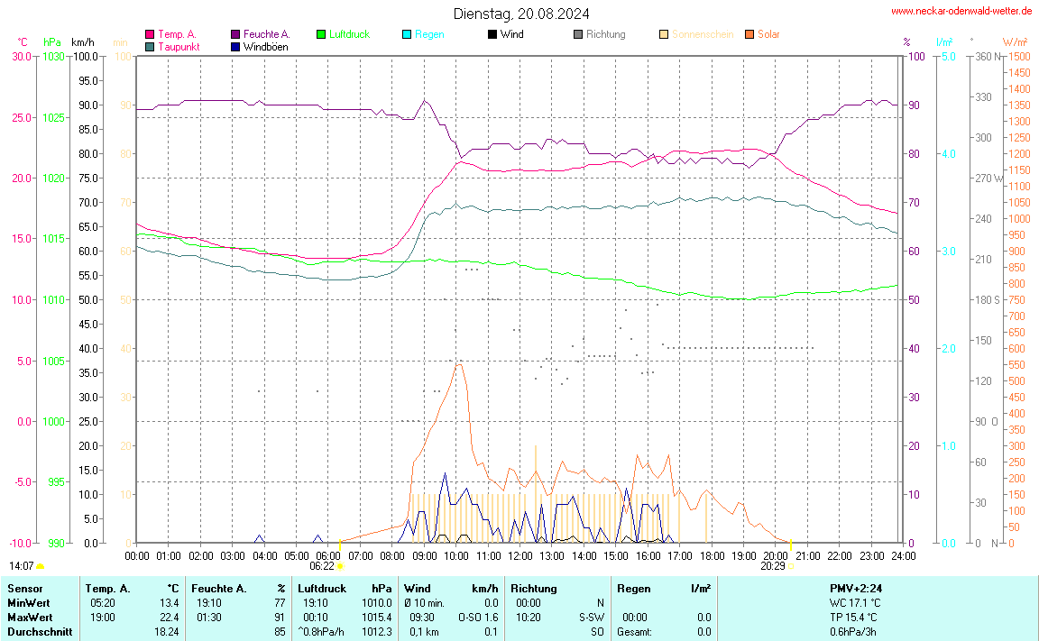Click the orange Solar legend square
Viewport: 1039px width, 641px height.
click(749, 34)
